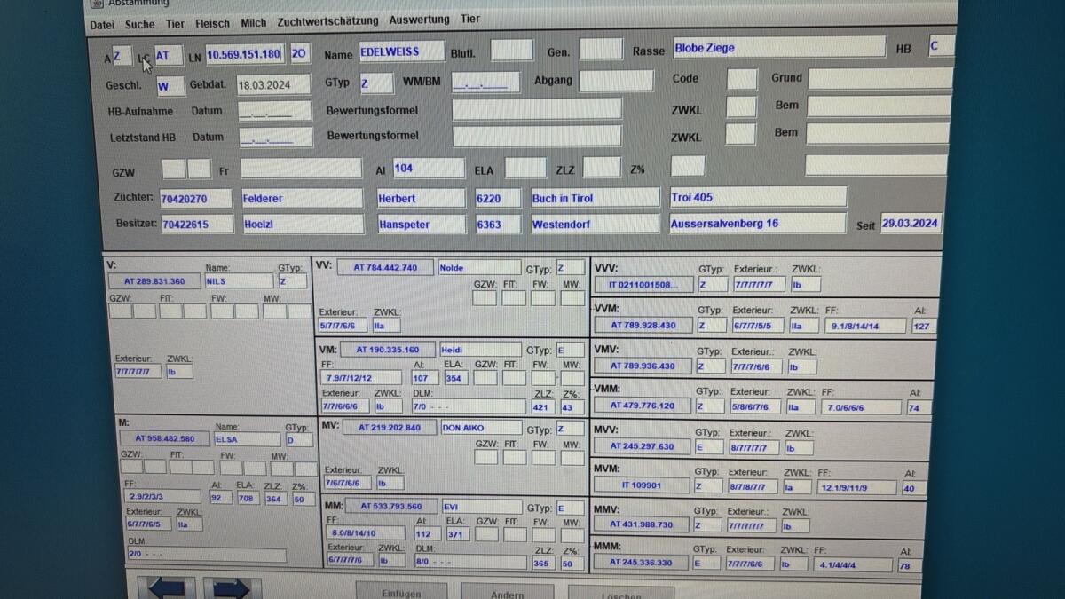Click VVM number AT 789.928.430
1065x599 pixels.
[643, 325]
